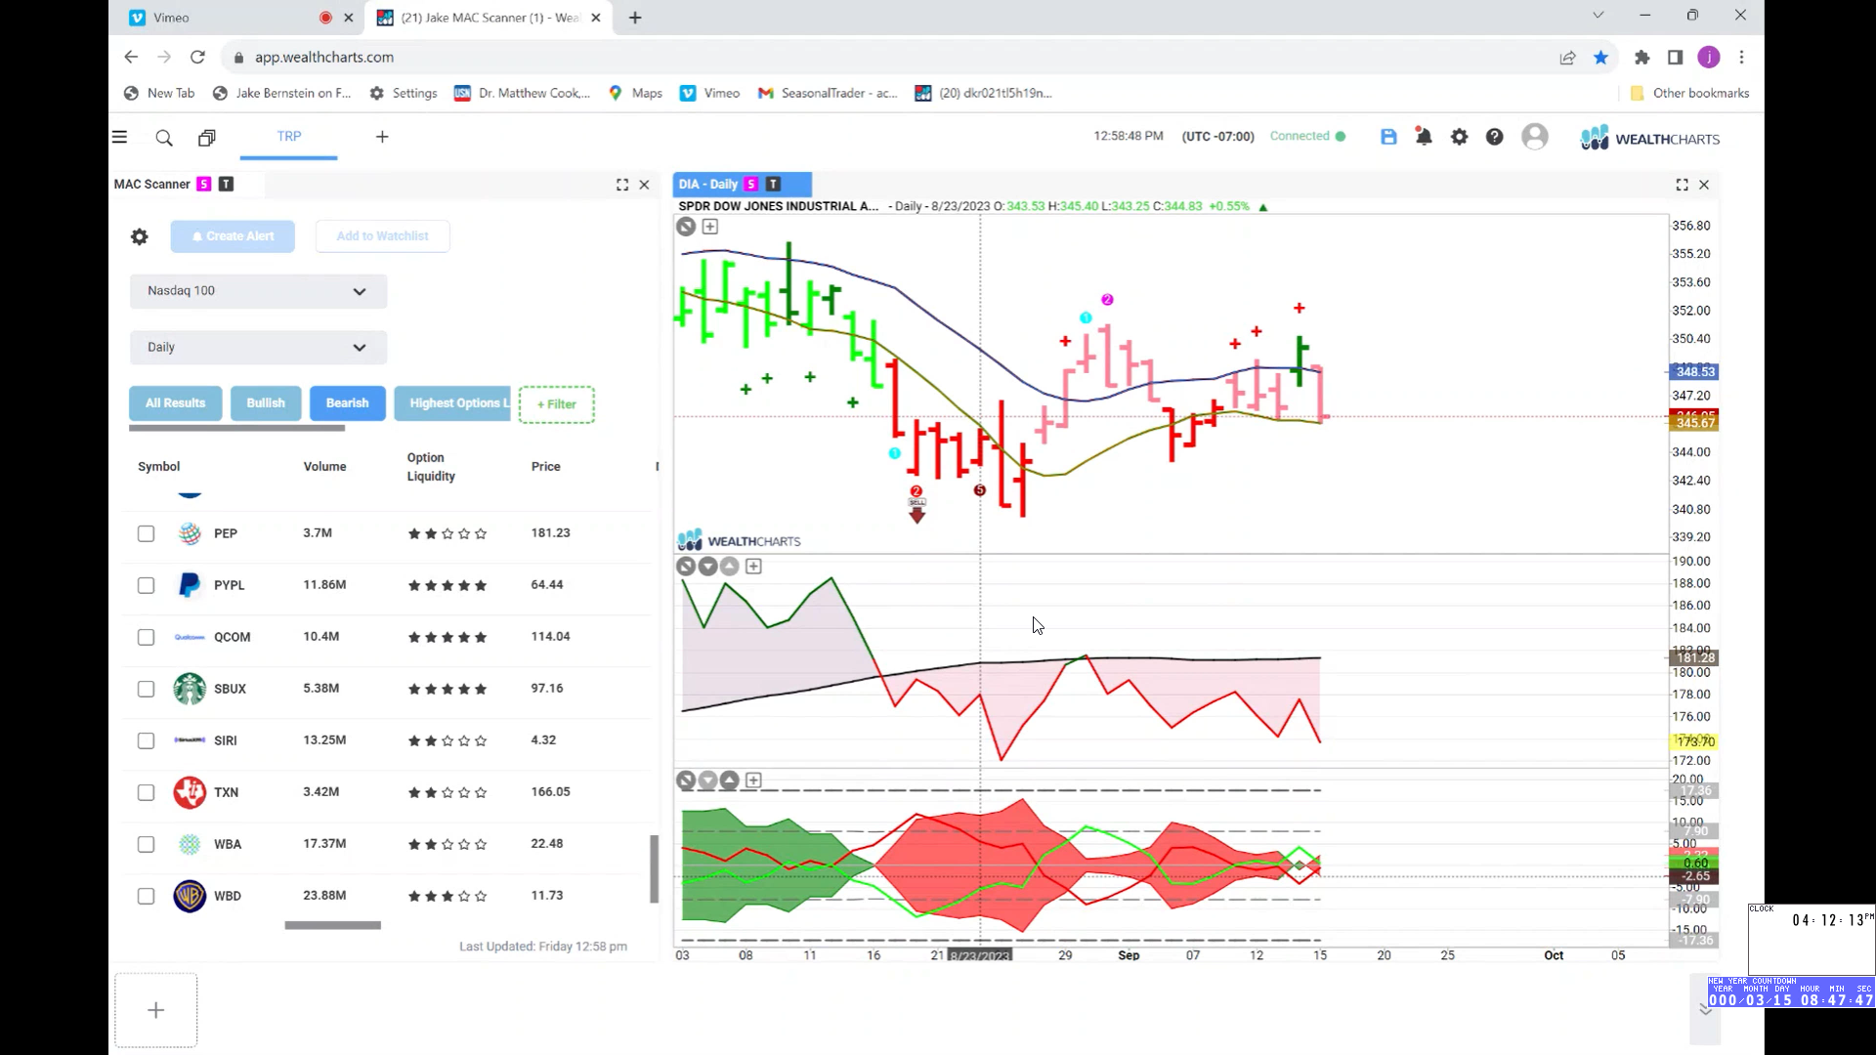Viewport: 1876px width, 1055px height.
Task: Open the Daily timeframe dropdown
Action: pyautogui.click(x=258, y=348)
